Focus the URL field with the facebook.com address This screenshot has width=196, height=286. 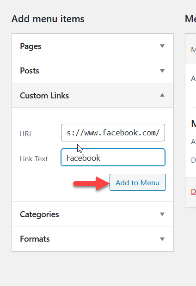pyautogui.click(x=113, y=133)
